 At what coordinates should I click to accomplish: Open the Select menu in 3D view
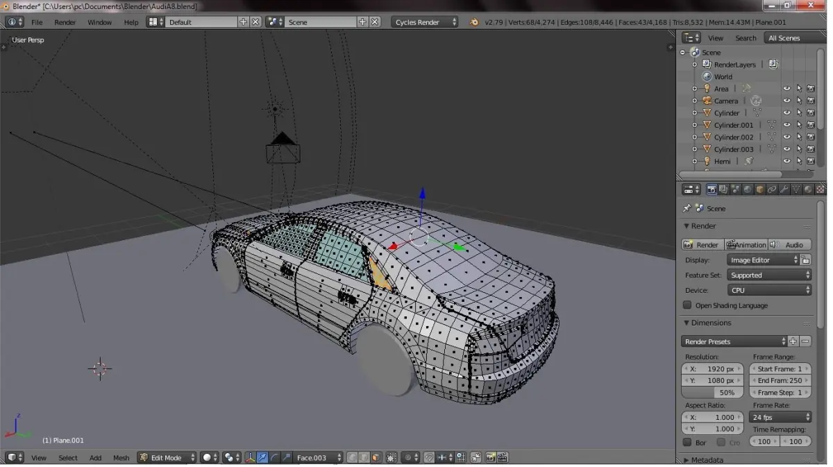click(68, 458)
